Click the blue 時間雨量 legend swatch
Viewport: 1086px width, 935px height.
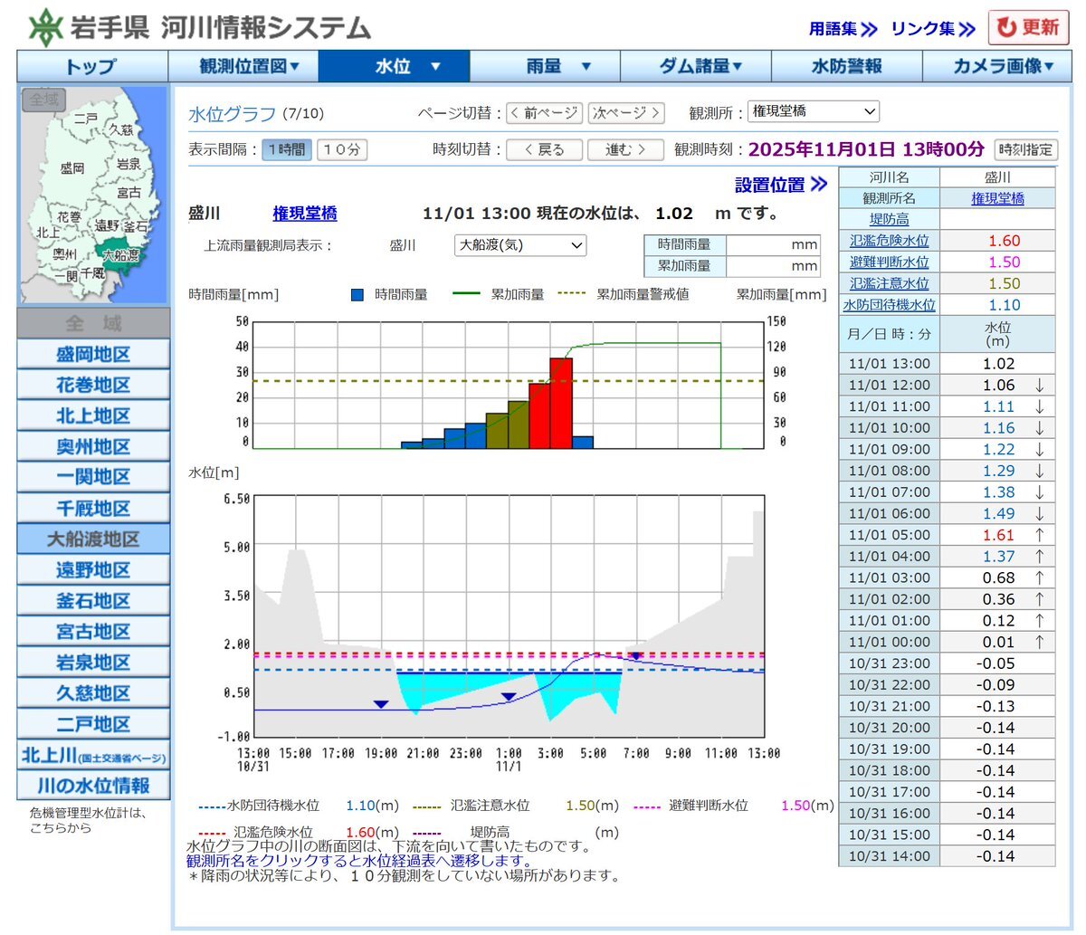[357, 294]
